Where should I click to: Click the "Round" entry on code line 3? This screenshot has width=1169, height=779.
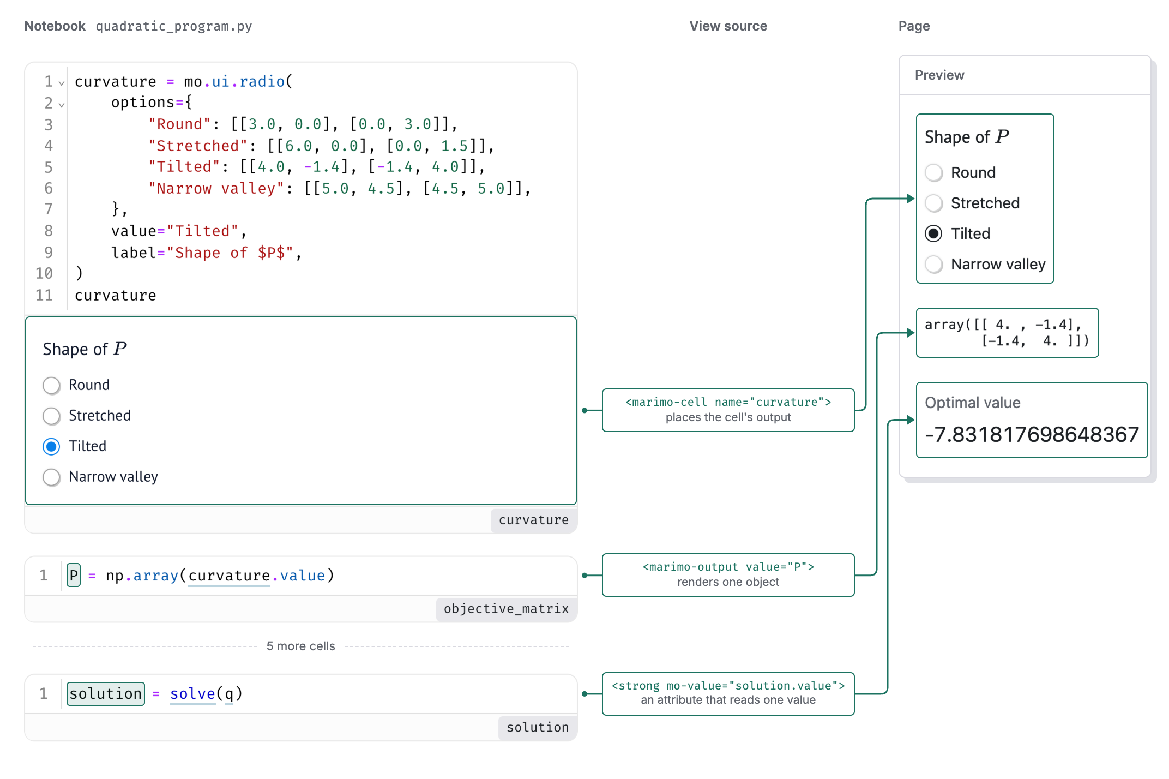pos(303,124)
